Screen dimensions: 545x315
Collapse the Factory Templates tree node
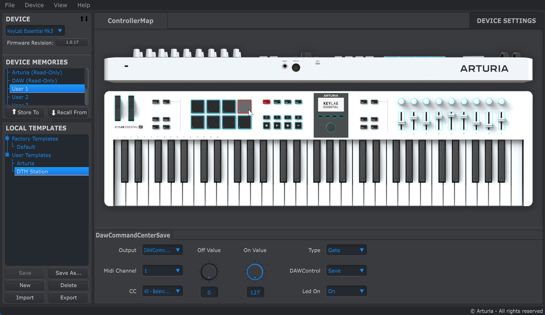tap(7, 138)
